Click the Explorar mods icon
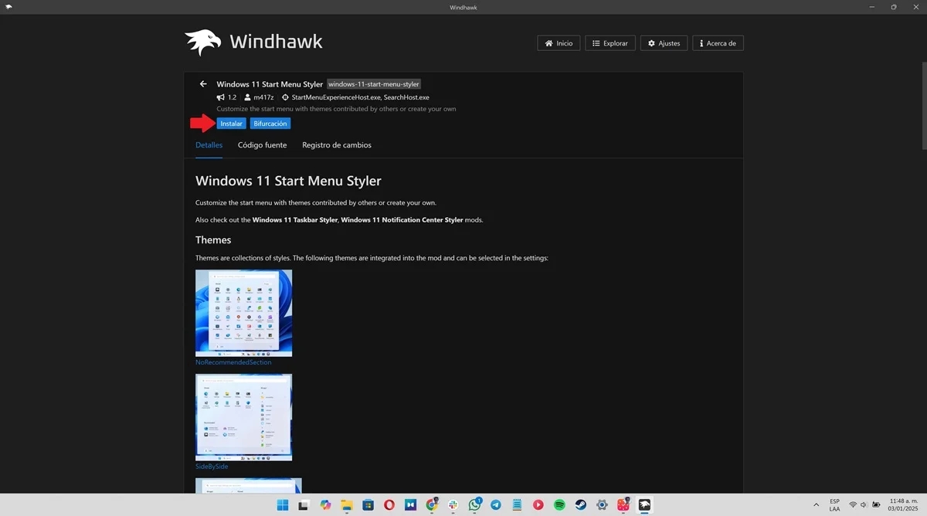Image resolution: width=927 pixels, height=516 pixels. click(596, 42)
